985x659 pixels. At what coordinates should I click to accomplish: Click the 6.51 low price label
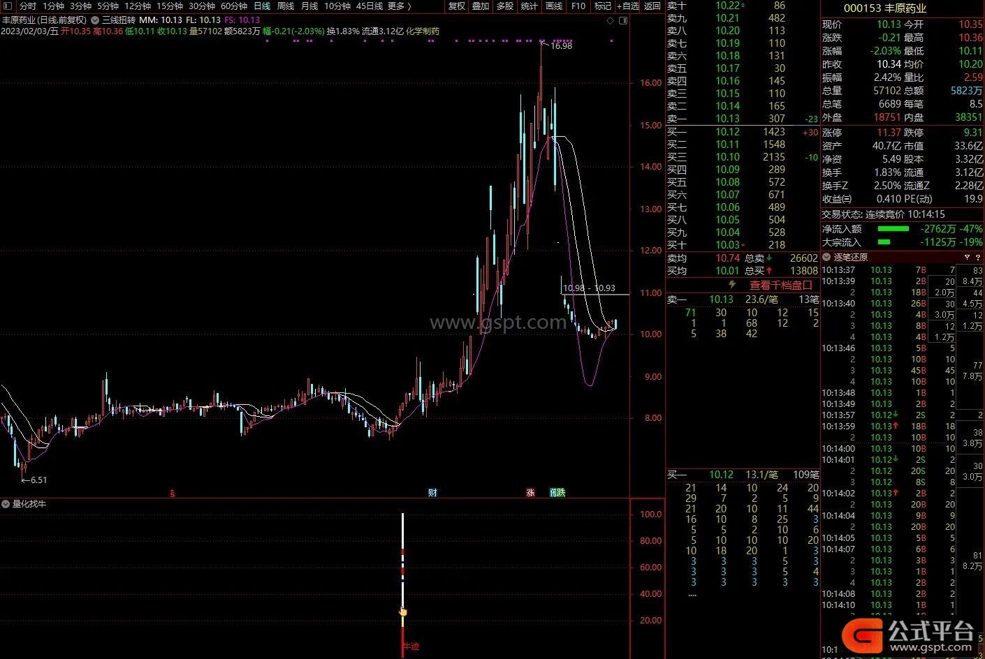38,480
